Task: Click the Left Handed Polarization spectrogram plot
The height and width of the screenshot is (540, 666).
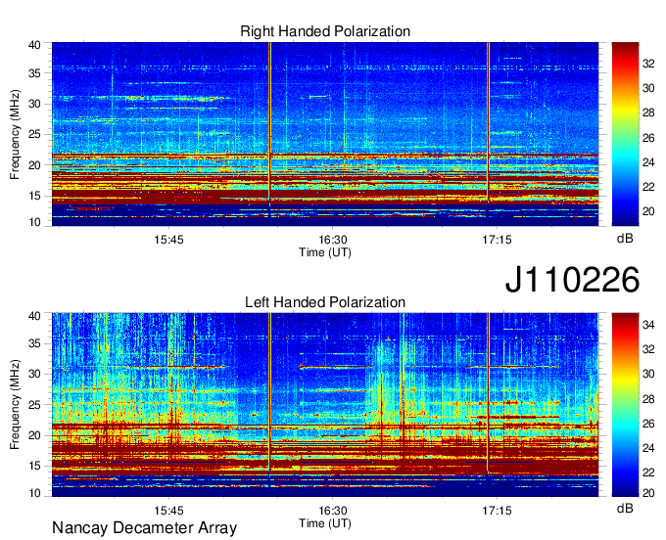Action: pos(325,405)
